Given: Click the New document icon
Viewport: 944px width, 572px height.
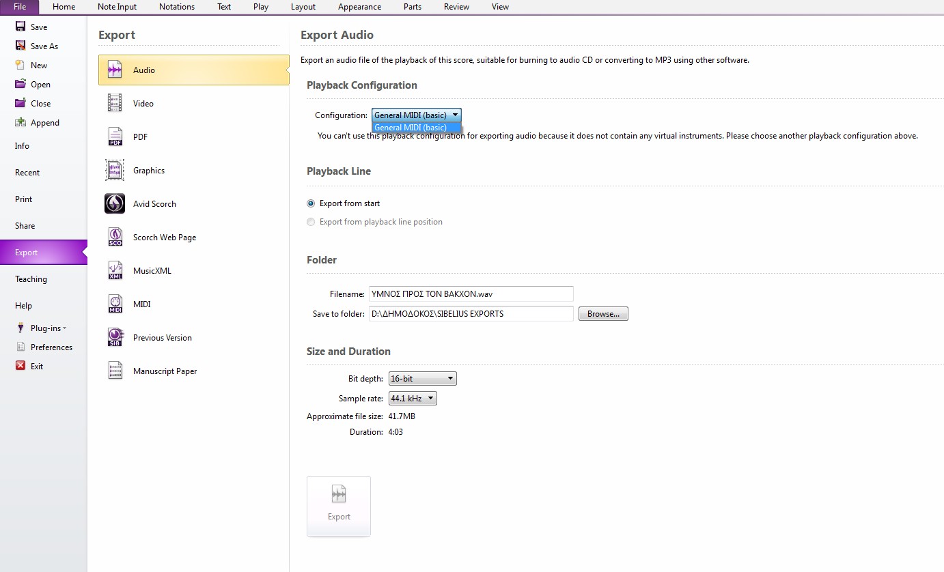Looking at the screenshot, I should pos(20,65).
